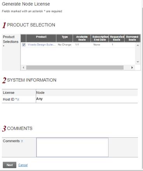Click the Host ID help question icon
143x171 pixels.
tap(18, 100)
